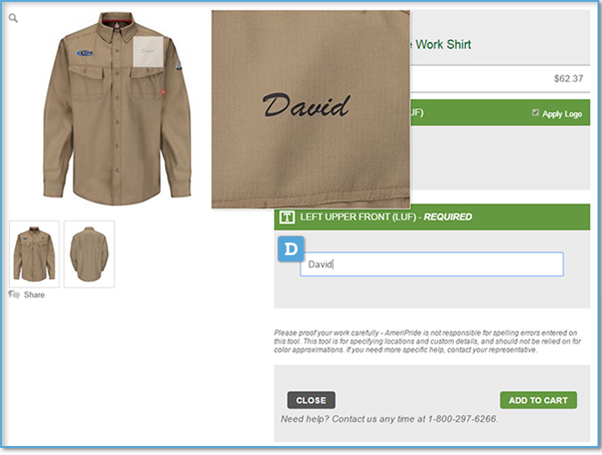Toggle the Apply Logo checkbox
Screen dimensions: 602x455
pos(535,112)
